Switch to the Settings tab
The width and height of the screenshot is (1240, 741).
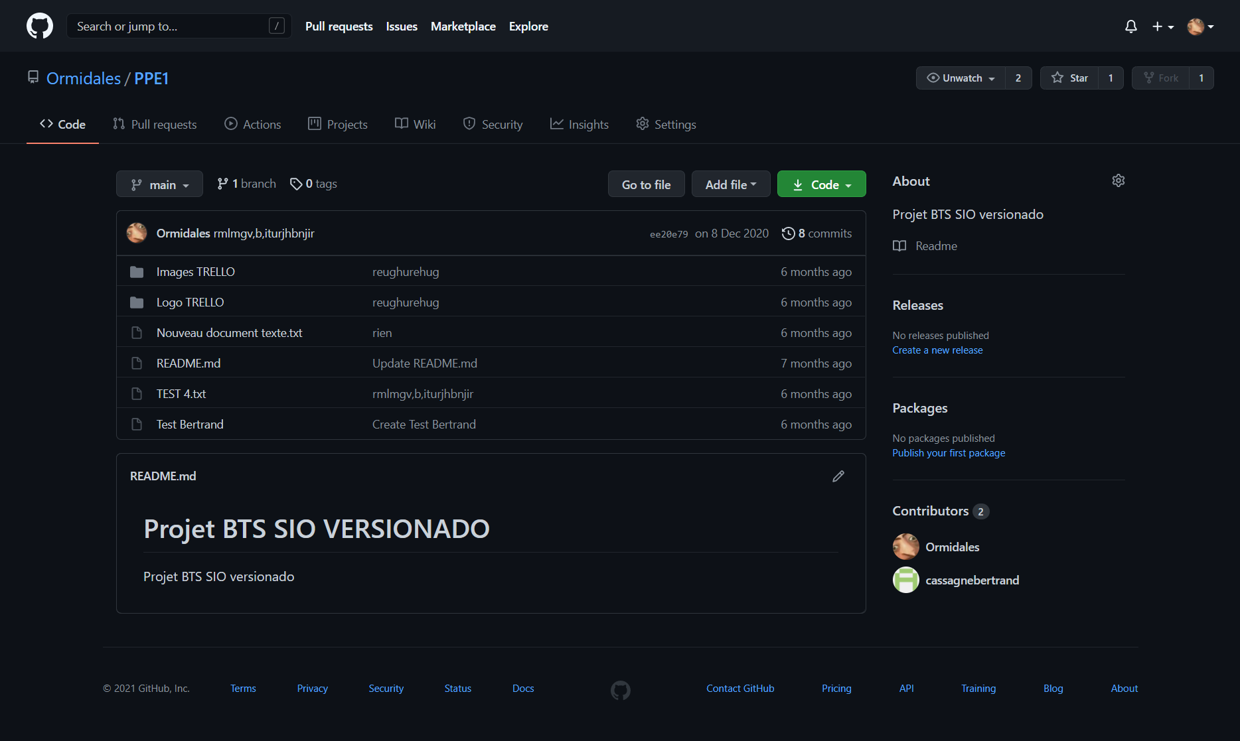click(666, 124)
